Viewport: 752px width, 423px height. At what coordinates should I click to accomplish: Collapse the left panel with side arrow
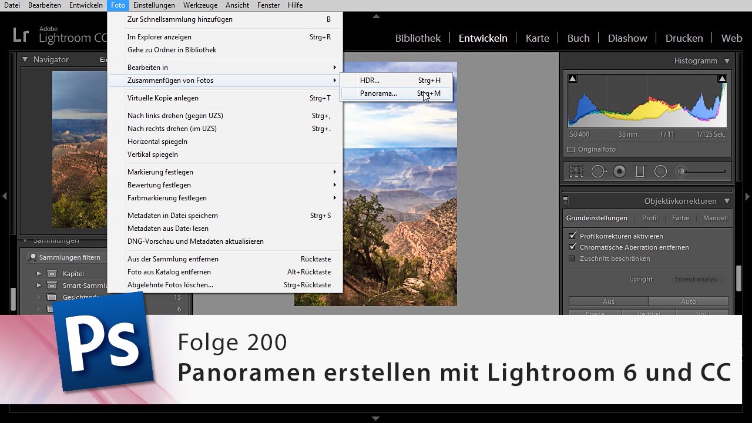click(4, 196)
